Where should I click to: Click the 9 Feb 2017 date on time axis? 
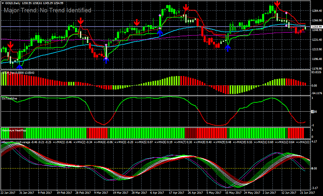(45, 193)
